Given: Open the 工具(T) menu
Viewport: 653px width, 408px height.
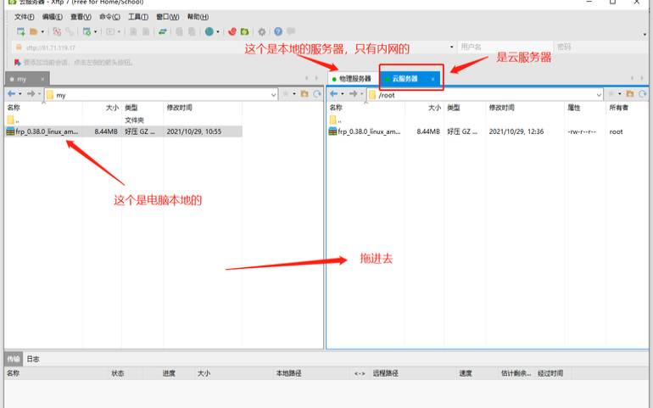Looking at the screenshot, I should point(138,17).
